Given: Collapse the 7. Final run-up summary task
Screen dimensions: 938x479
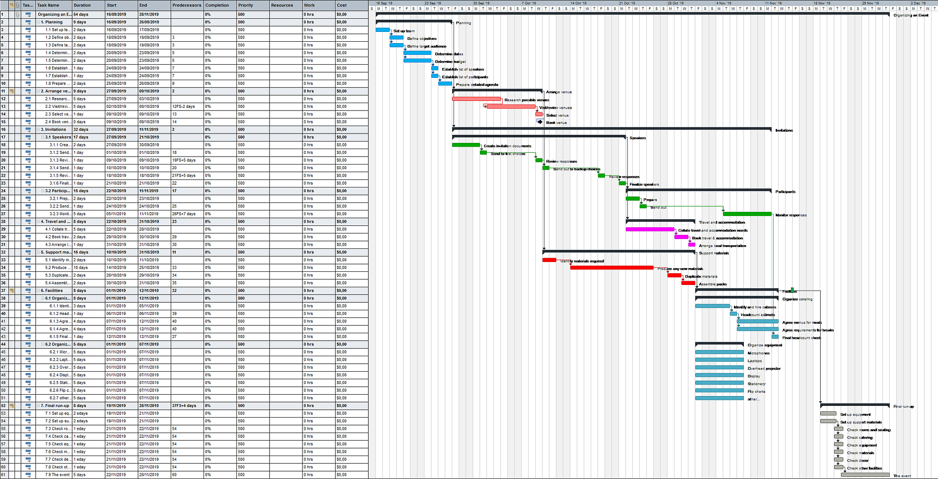Looking at the screenshot, I should (x=38, y=405).
